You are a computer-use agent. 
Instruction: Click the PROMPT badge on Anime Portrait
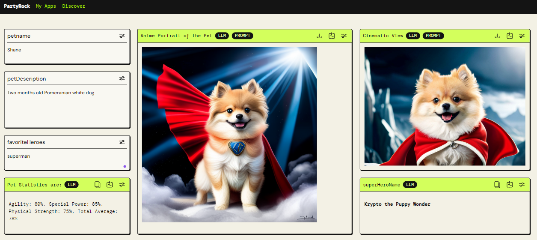click(x=243, y=36)
